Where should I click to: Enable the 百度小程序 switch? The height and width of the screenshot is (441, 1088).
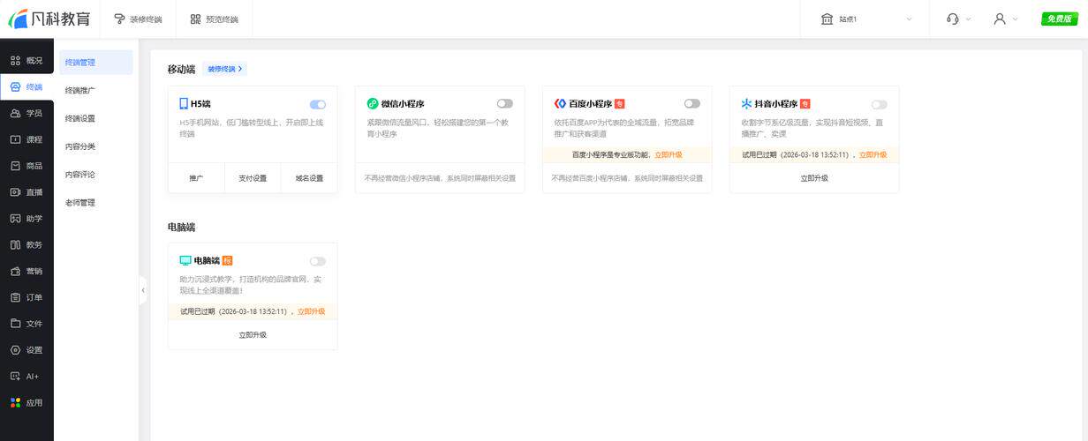coord(692,104)
